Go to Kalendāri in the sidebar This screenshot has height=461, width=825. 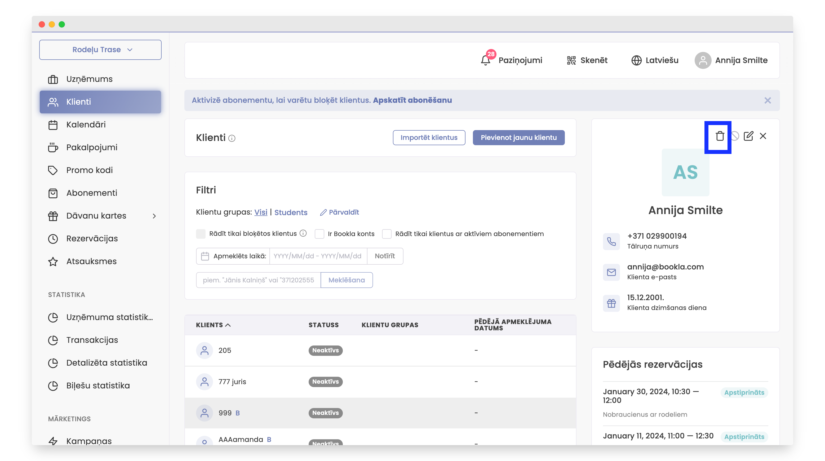86,125
